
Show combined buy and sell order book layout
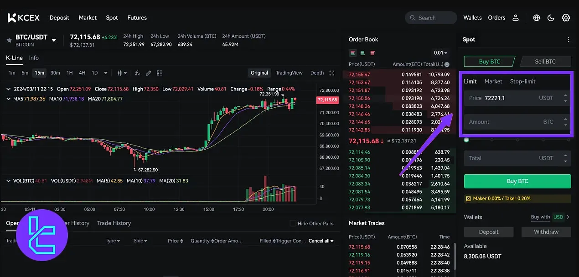pos(352,53)
